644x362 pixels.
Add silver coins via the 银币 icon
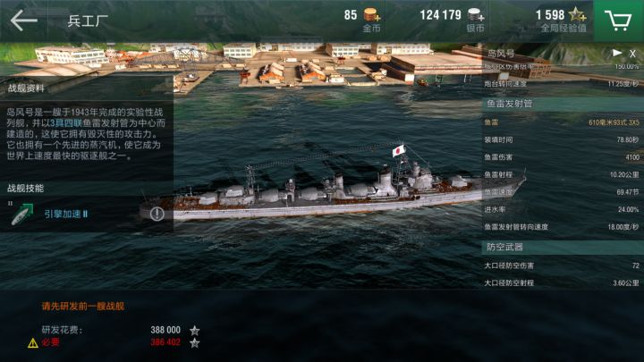[x=476, y=15]
